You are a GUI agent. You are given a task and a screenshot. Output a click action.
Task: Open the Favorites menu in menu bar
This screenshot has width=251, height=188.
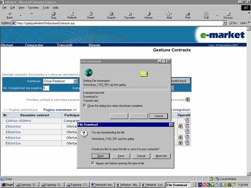tap(33, 8)
